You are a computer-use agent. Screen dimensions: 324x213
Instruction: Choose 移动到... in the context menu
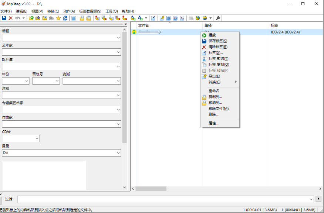point(220,103)
